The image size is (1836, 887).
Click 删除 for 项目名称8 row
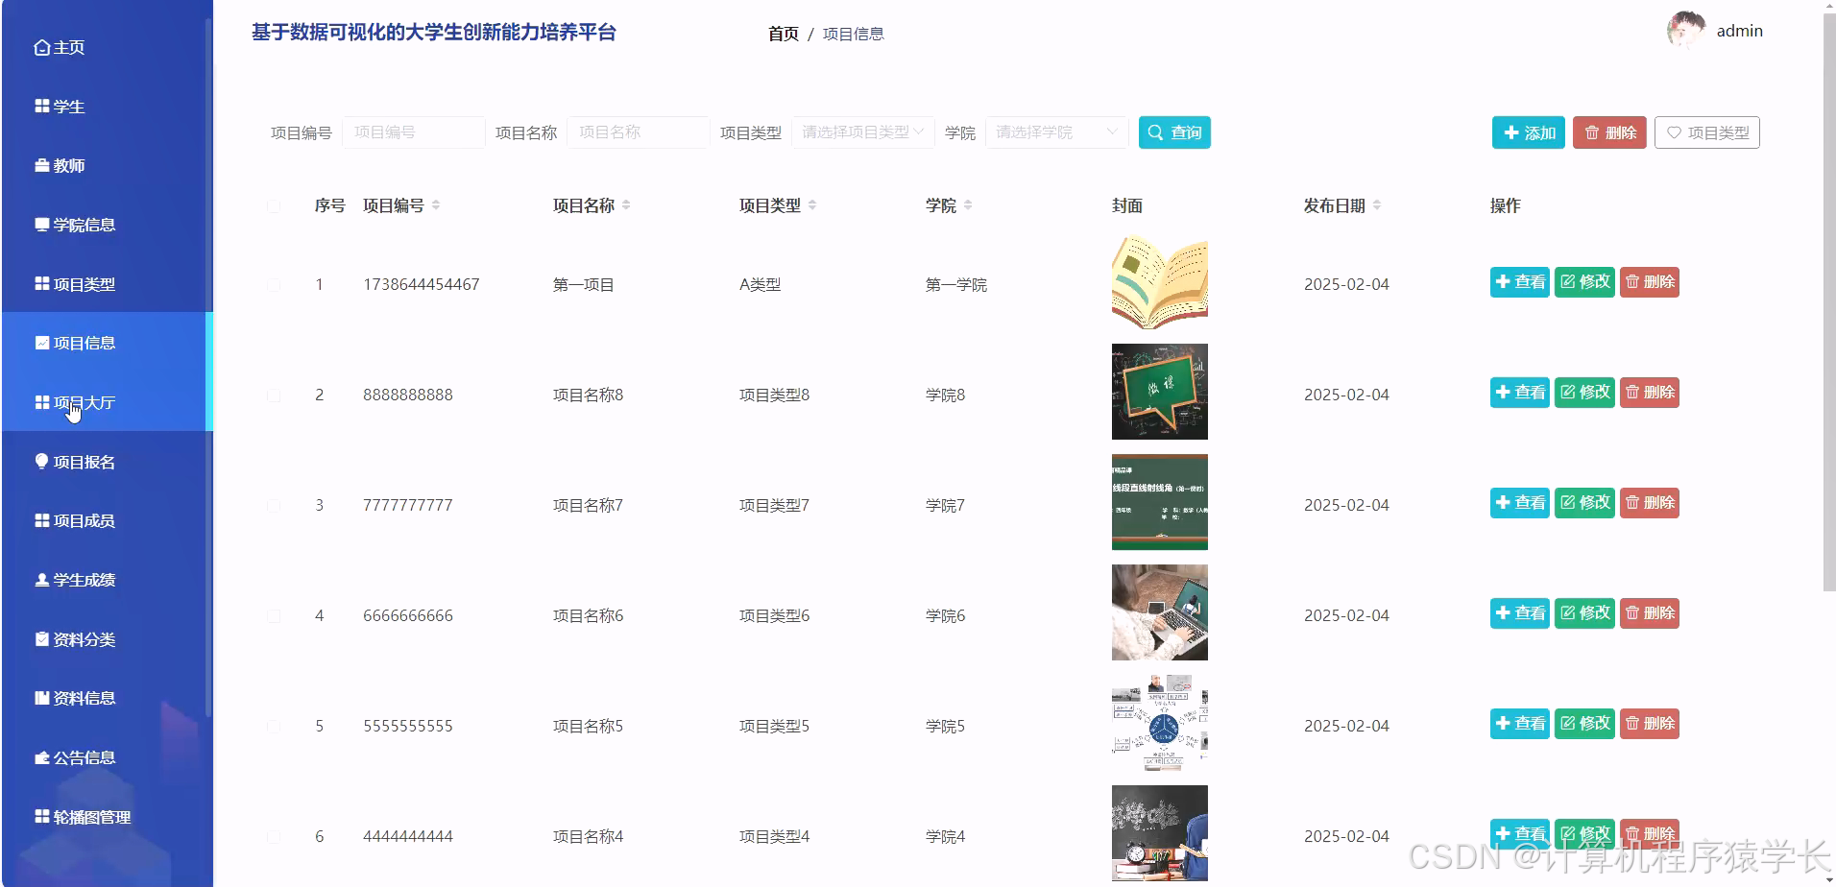pos(1650,393)
